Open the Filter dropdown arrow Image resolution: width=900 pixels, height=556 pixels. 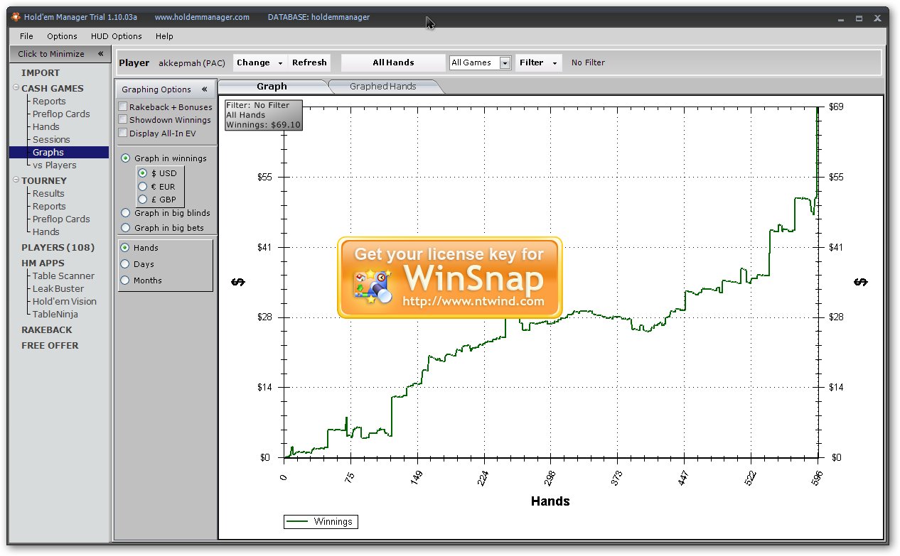coord(555,63)
